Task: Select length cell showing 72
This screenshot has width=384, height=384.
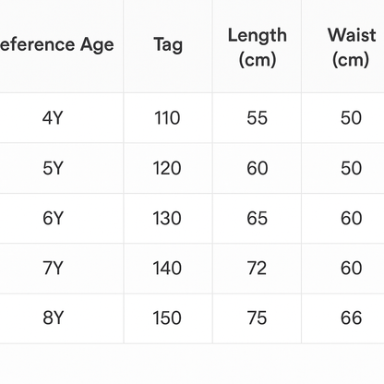Action: pyautogui.click(x=257, y=269)
